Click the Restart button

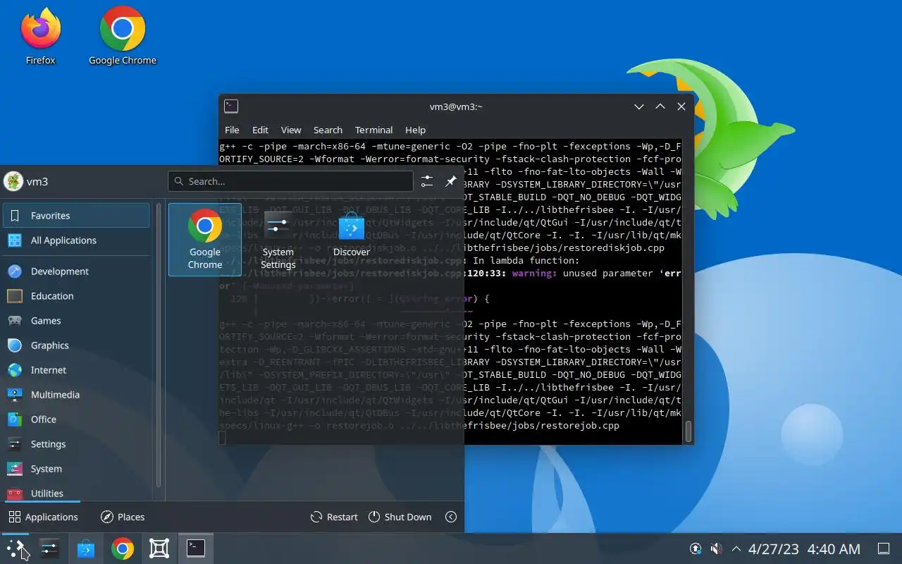[x=334, y=517]
